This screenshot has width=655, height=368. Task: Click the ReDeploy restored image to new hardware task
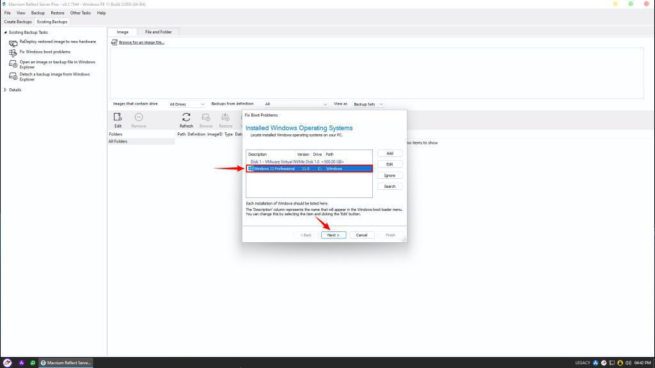click(x=58, y=42)
